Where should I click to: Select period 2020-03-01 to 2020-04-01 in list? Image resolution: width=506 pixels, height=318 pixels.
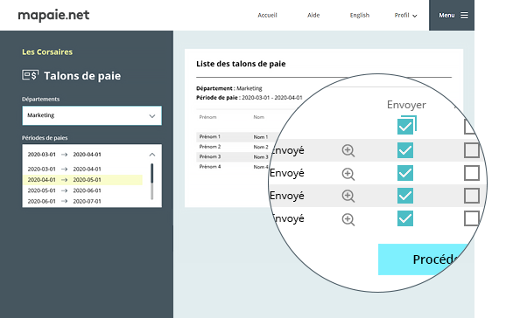[x=65, y=169]
